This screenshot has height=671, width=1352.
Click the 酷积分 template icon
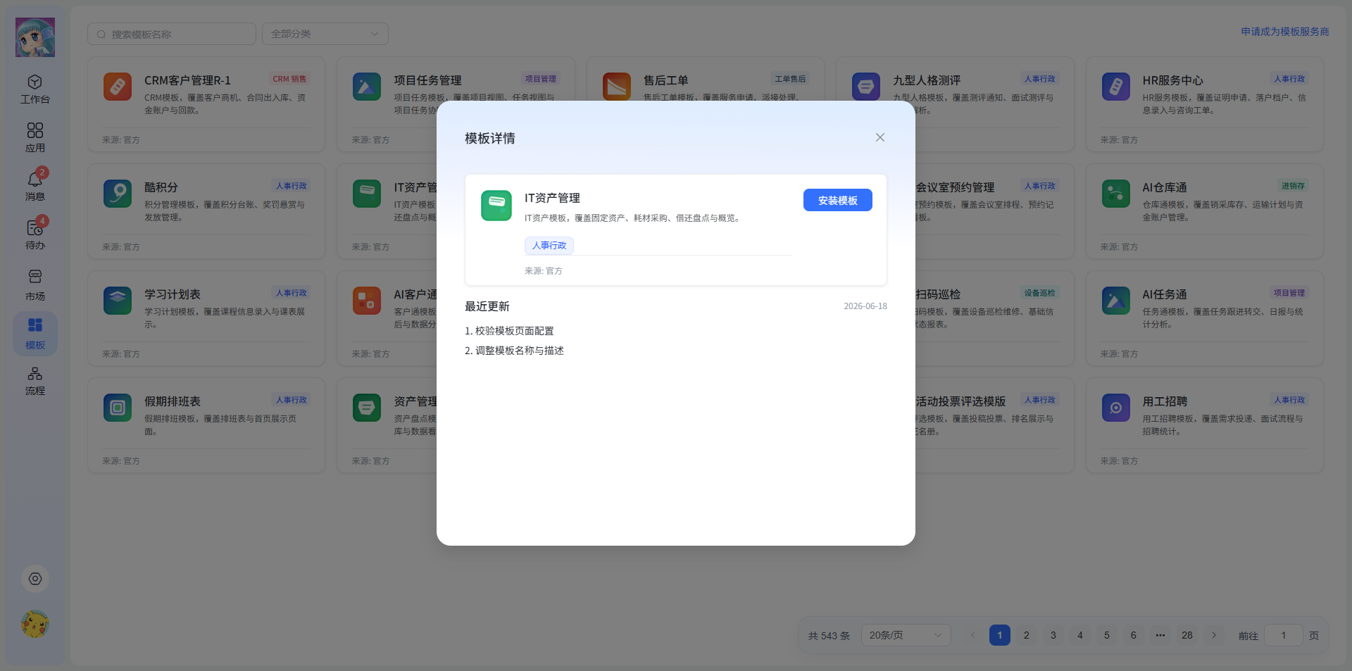pyautogui.click(x=118, y=194)
